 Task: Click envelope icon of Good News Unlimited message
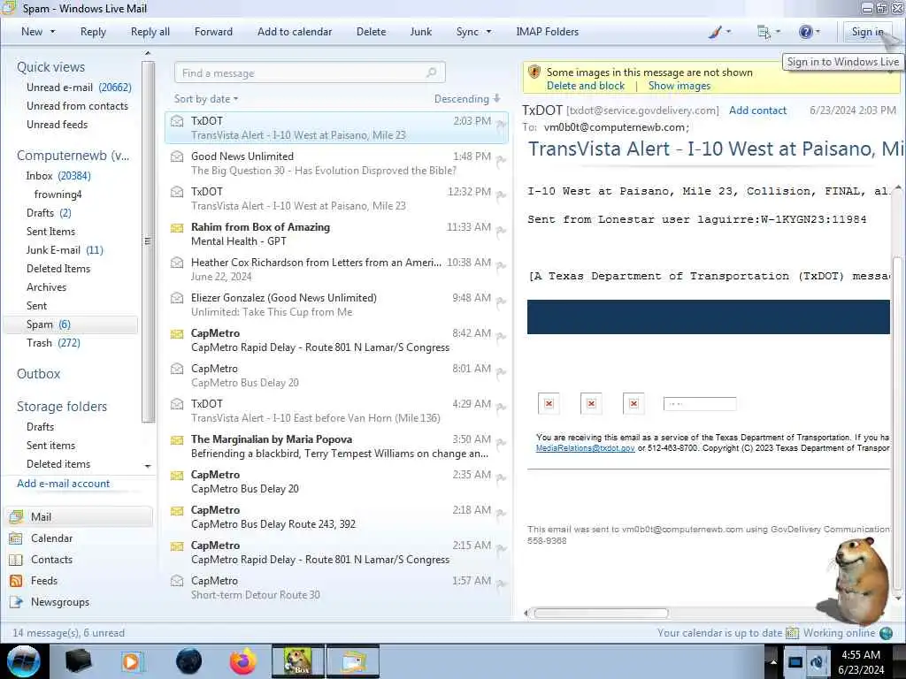pyautogui.click(x=177, y=156)
